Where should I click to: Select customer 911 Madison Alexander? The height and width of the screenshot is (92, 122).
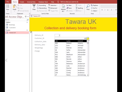click(71, 54)
